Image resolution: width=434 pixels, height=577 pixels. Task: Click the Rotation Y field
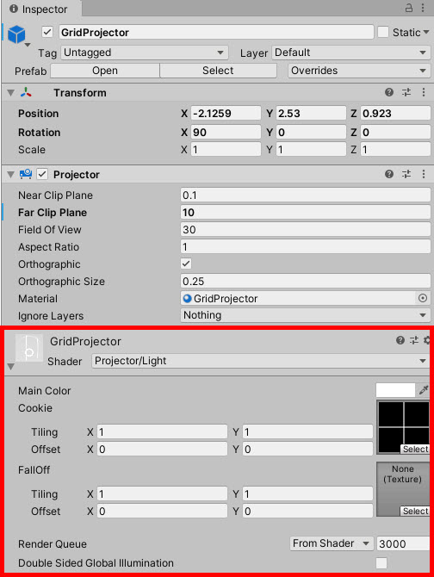[311, 132]
